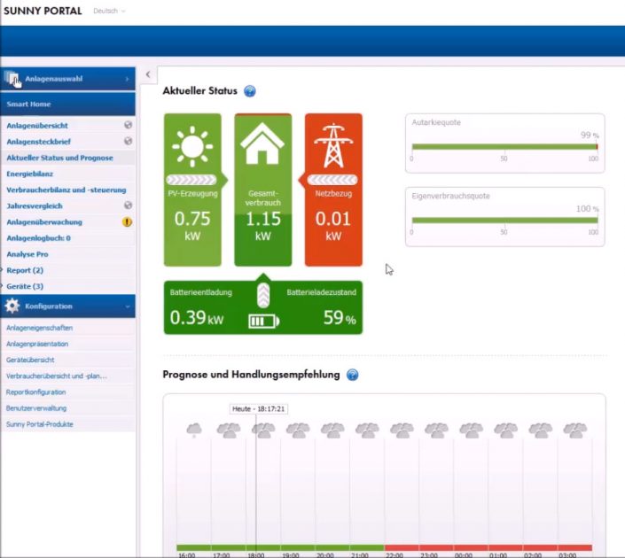625x558 pixels.
Task: Collapse the left sidebar with arrow
Action: 147,74
